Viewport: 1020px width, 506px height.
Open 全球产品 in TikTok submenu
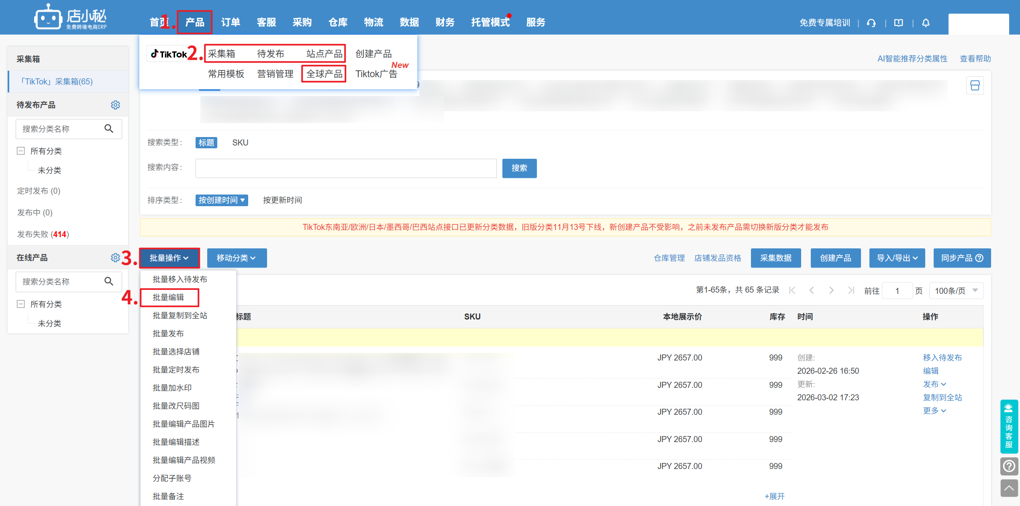coord(324,74)
